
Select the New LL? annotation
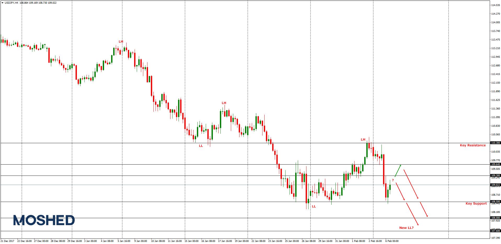[406, 228]
